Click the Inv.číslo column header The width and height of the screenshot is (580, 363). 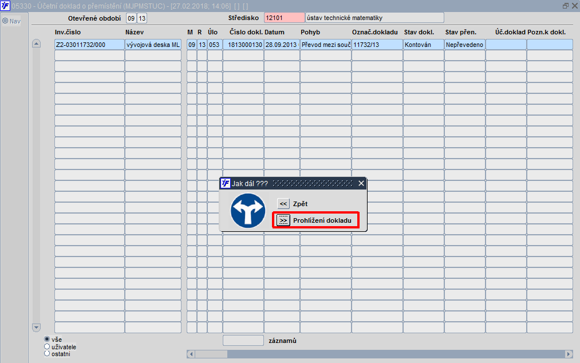[68, 32]
